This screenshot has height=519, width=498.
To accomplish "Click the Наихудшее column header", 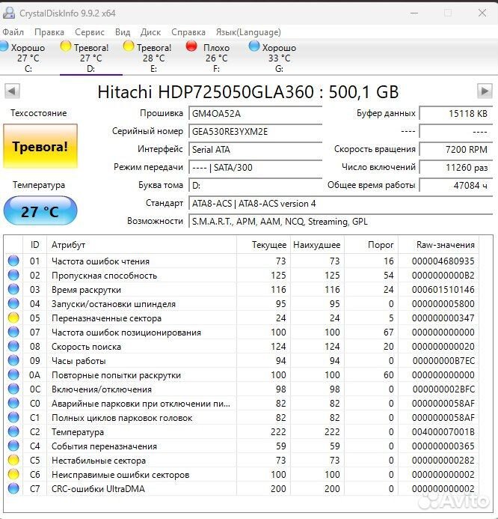I will pyautogui.click(x=317, y=245).
